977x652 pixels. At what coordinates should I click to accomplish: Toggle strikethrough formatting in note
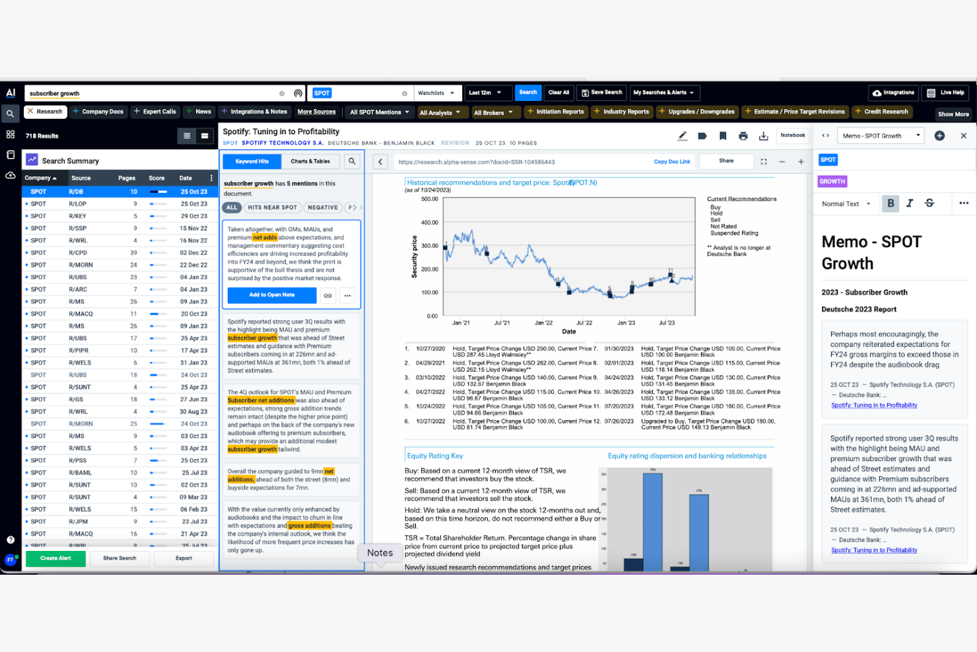929,203
